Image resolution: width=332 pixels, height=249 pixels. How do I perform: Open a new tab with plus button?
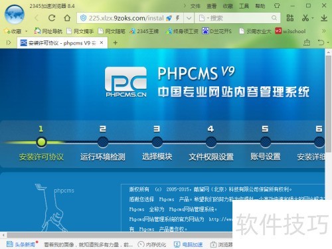(116, 42)
